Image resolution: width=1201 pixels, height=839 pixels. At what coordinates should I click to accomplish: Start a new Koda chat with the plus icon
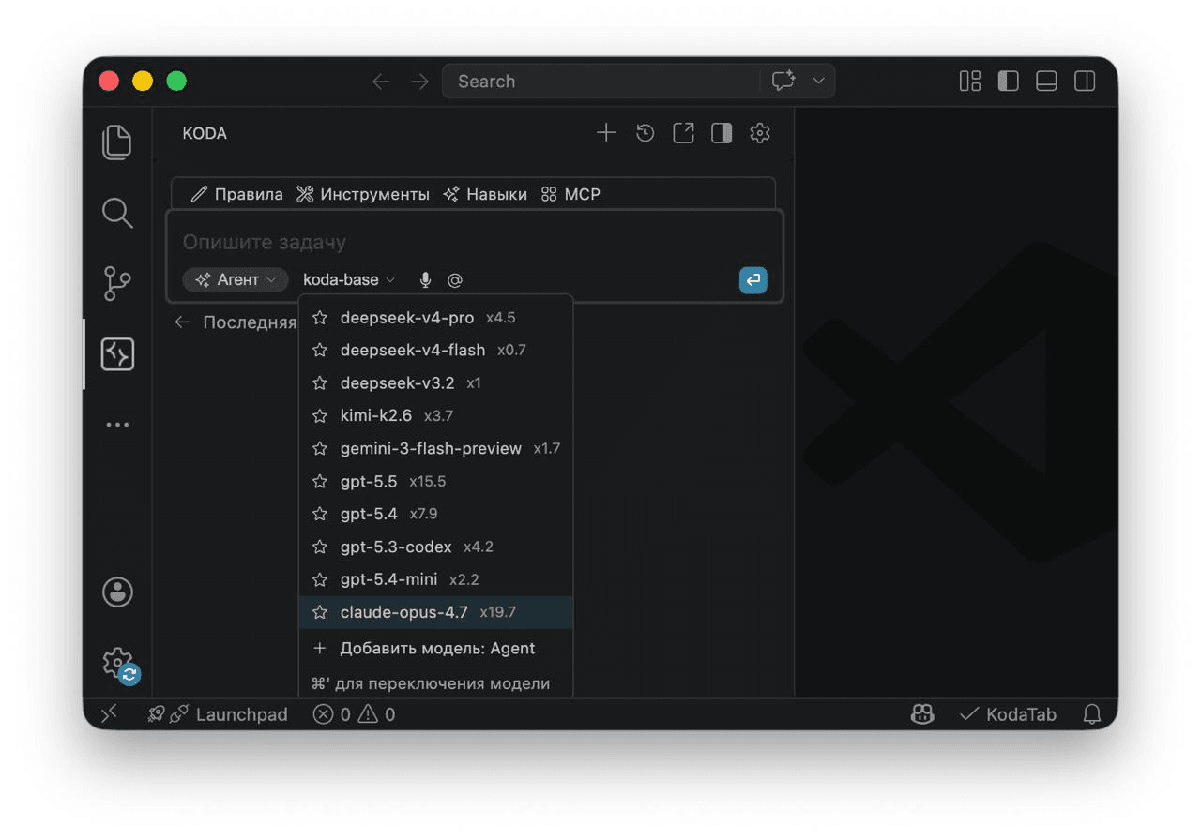pyautogui.click(x=606, y=133)
